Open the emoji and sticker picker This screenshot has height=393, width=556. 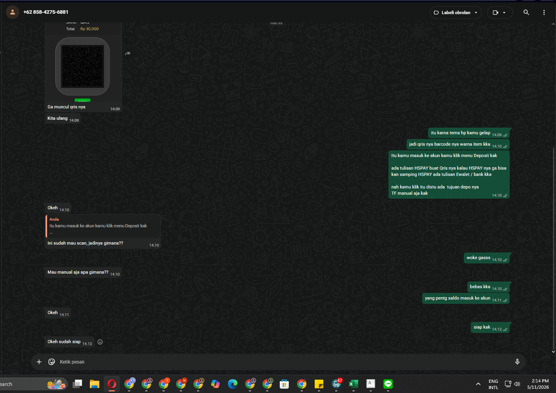(x=51, y=362)
